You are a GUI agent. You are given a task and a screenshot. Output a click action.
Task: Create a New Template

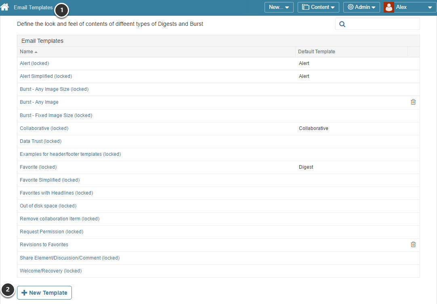pos(44,293)
